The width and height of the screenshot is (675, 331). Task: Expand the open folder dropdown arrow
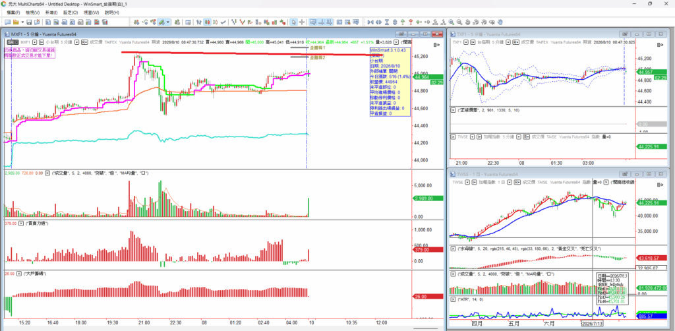point(22,22)
